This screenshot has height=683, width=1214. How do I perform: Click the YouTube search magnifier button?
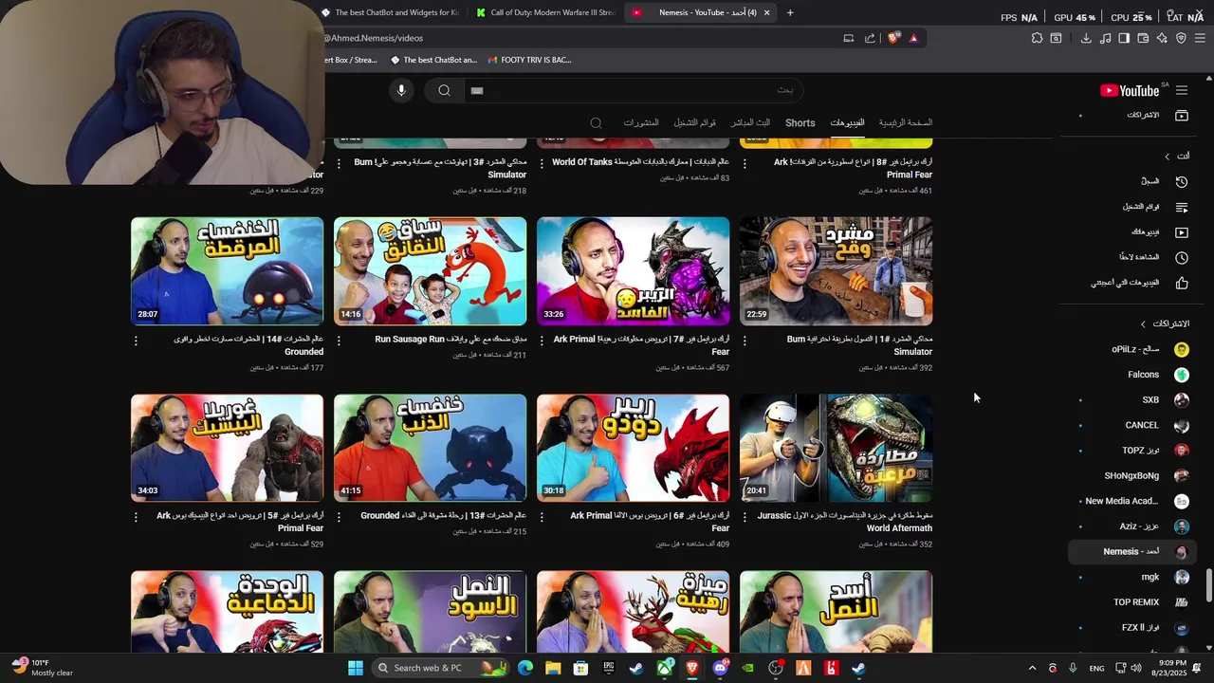[x=444, y=90]
